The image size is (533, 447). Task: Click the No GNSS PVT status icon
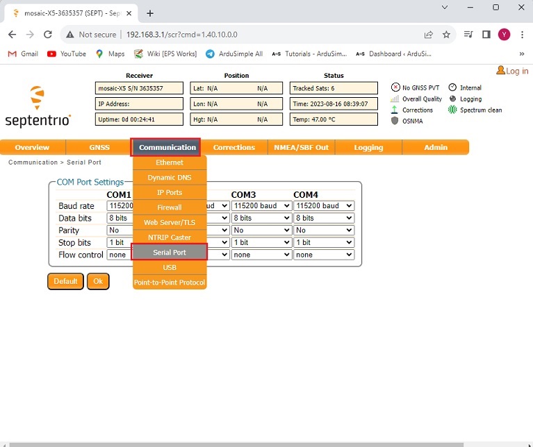coord(395,88)
